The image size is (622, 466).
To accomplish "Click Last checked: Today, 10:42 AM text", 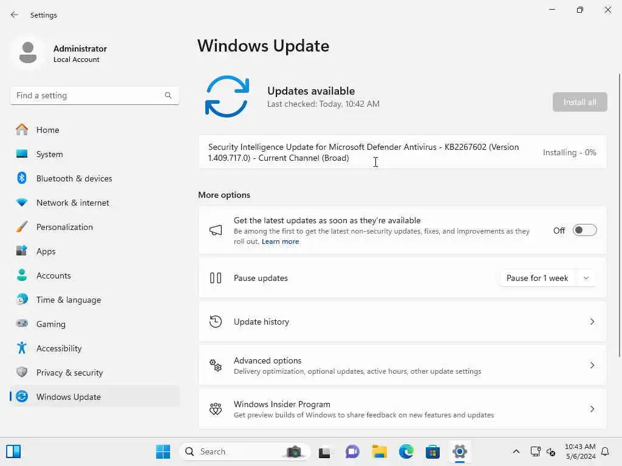I will click(323, 104).
